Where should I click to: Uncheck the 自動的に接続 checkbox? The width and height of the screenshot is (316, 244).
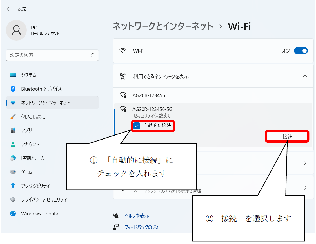(x=137, y=126)
